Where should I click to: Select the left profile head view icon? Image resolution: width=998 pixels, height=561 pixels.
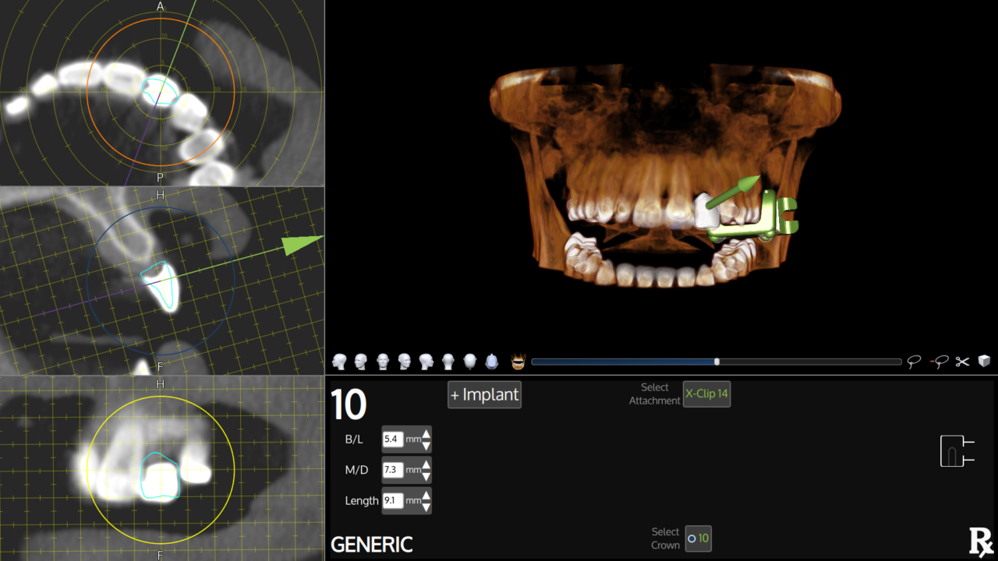338,360
